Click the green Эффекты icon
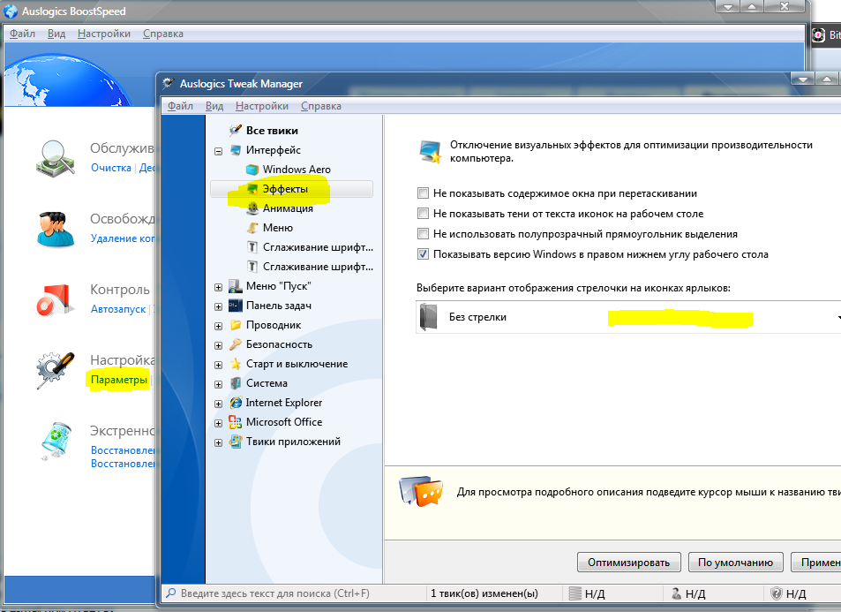841x612 pixels. click(x=252, y=189)
